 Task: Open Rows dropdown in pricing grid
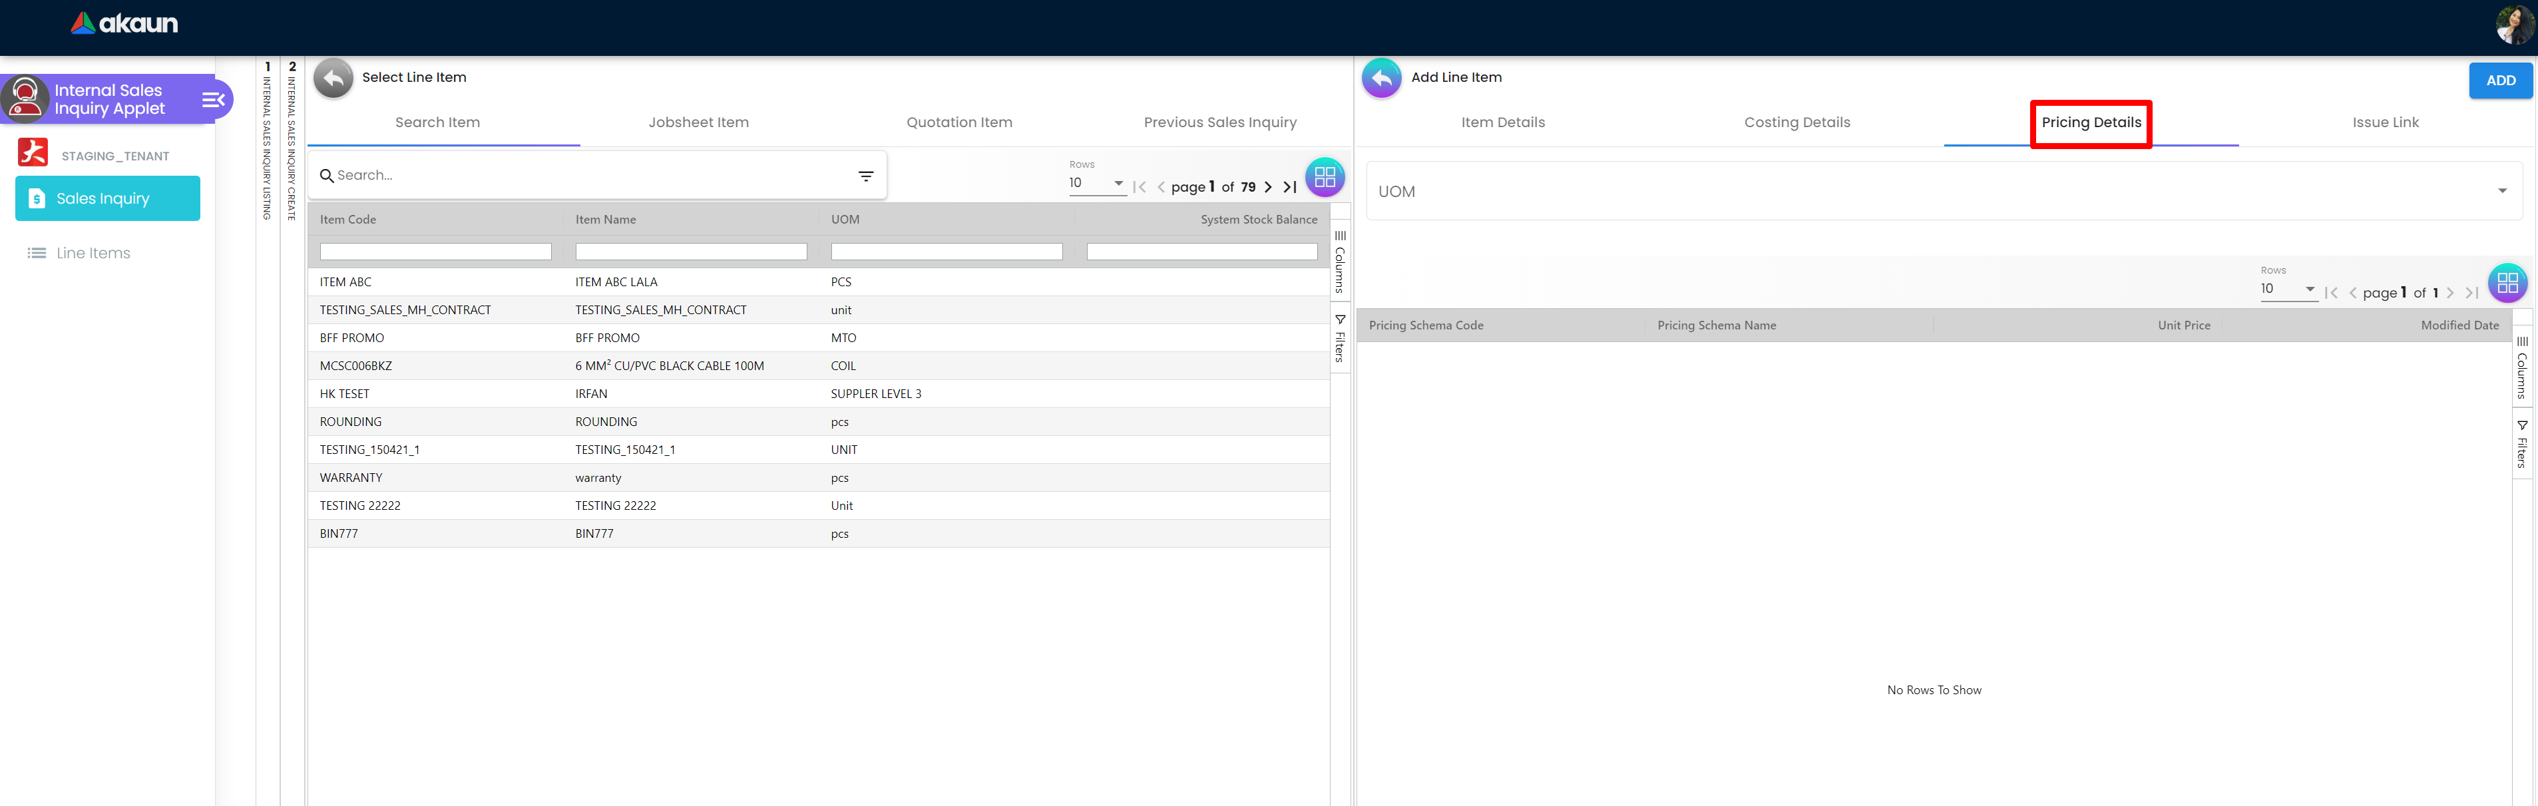(x=2287, y=289)
